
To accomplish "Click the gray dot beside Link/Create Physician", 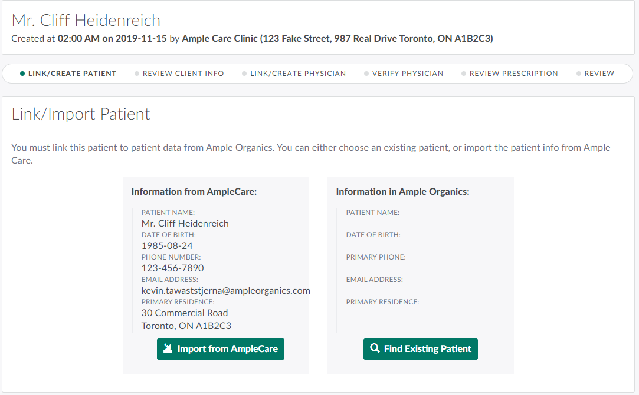I will (244, 74).
